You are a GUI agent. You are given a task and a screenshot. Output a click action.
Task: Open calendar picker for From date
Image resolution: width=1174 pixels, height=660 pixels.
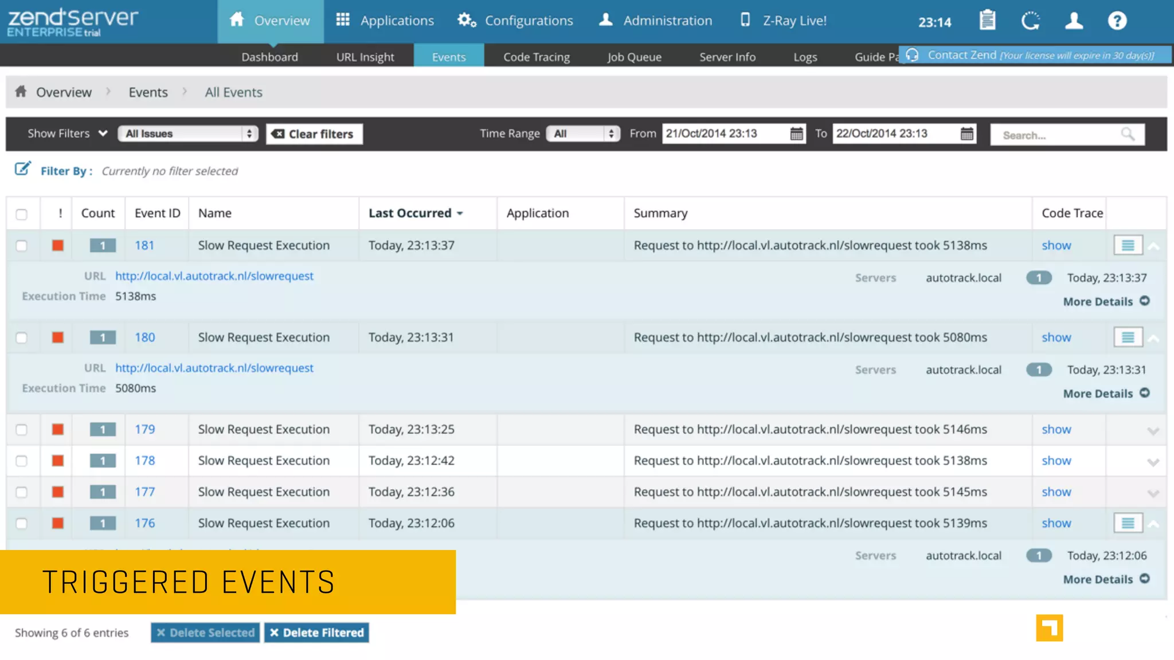click(x=796, y=134)
